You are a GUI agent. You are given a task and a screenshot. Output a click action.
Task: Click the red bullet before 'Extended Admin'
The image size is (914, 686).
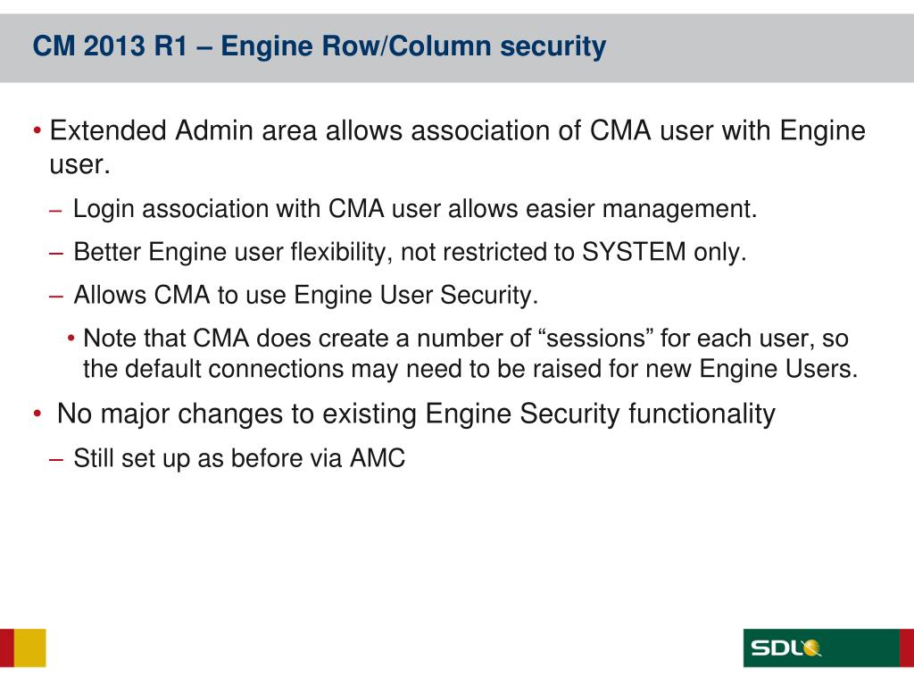37,130
